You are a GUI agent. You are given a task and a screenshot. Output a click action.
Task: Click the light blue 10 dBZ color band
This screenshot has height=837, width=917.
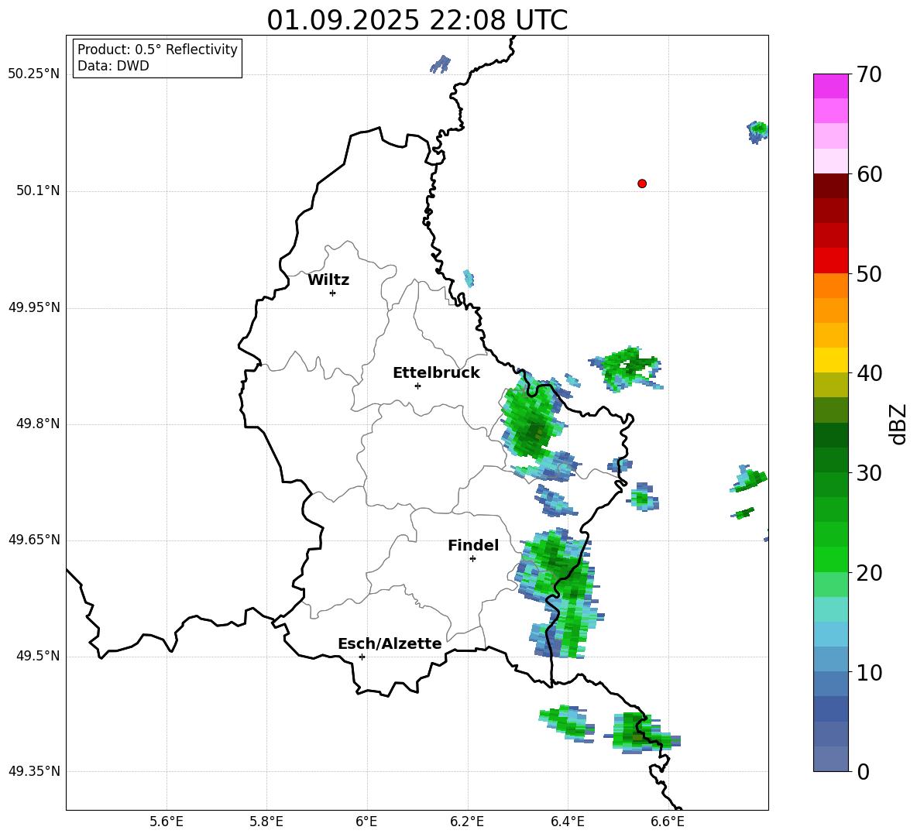pyautogui.click(x=830, y=660)
